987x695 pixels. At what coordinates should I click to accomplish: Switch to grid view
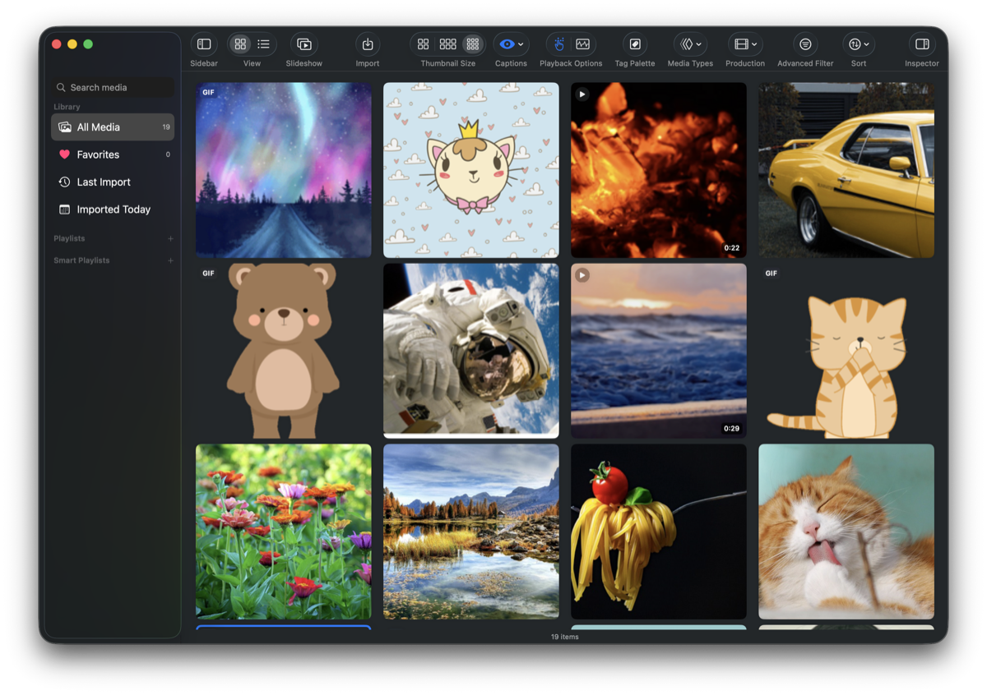(x=241, y=44)
